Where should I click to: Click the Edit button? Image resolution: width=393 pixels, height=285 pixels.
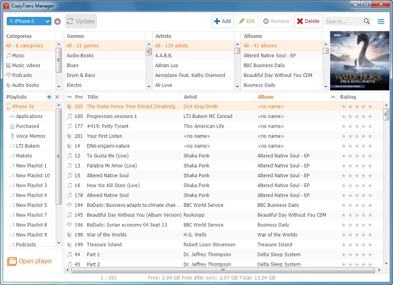coord(247,21)
